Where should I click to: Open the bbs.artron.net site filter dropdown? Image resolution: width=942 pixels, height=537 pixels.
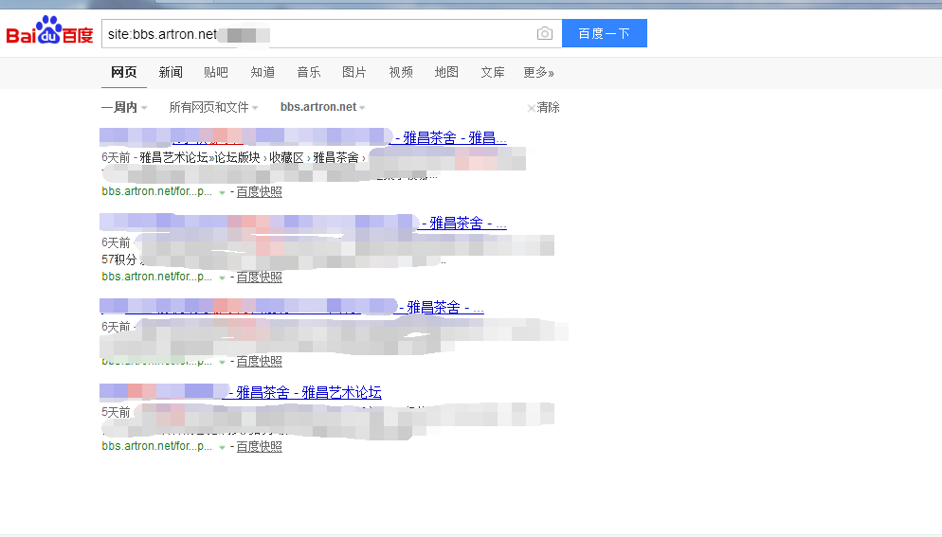point(322,107)
